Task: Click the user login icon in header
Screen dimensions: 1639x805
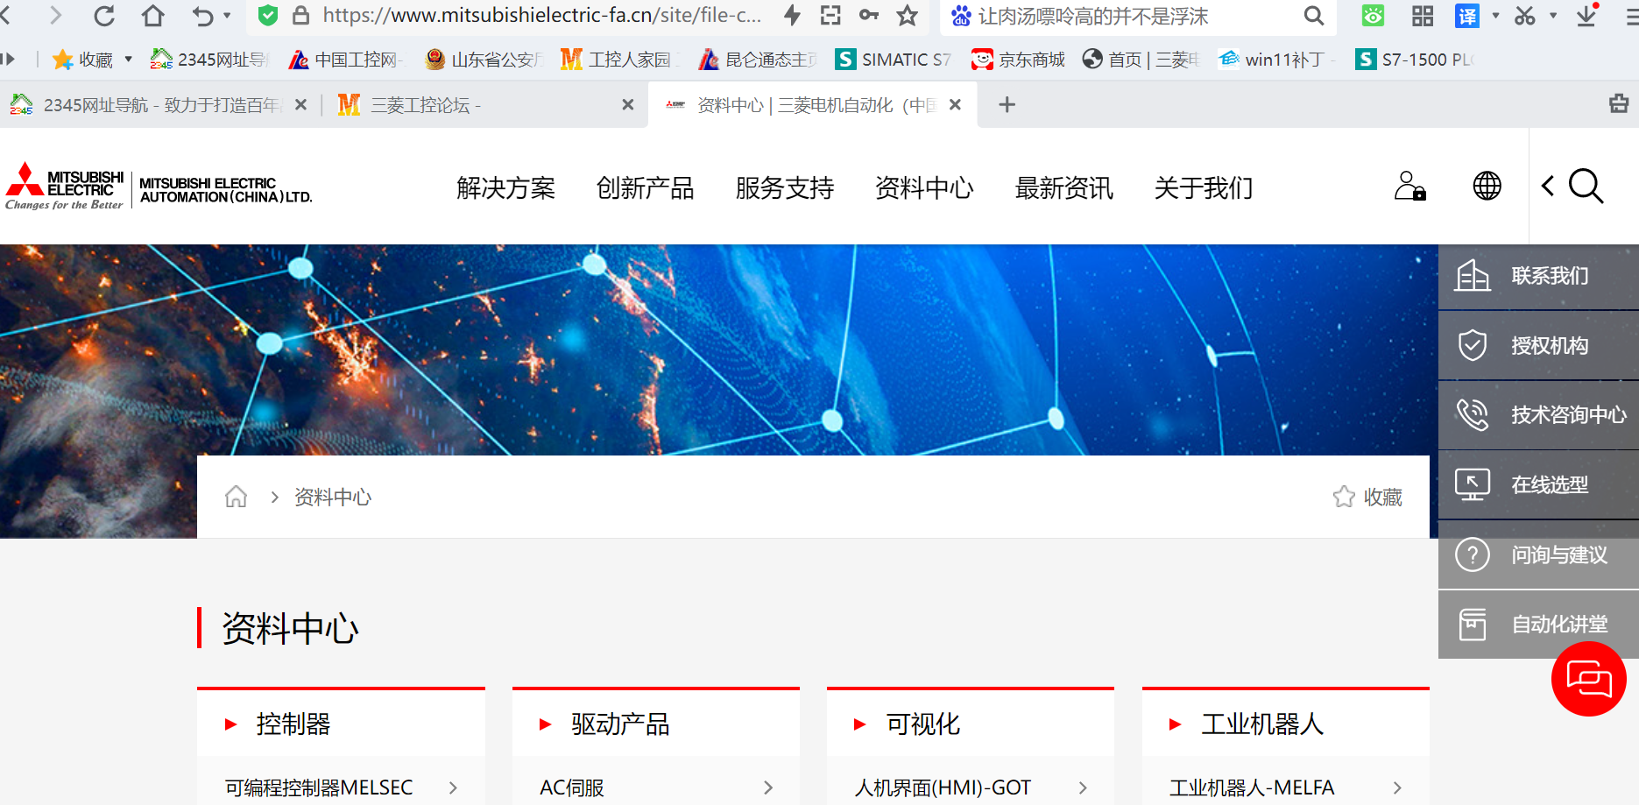Action: (x=1409, y=187)
